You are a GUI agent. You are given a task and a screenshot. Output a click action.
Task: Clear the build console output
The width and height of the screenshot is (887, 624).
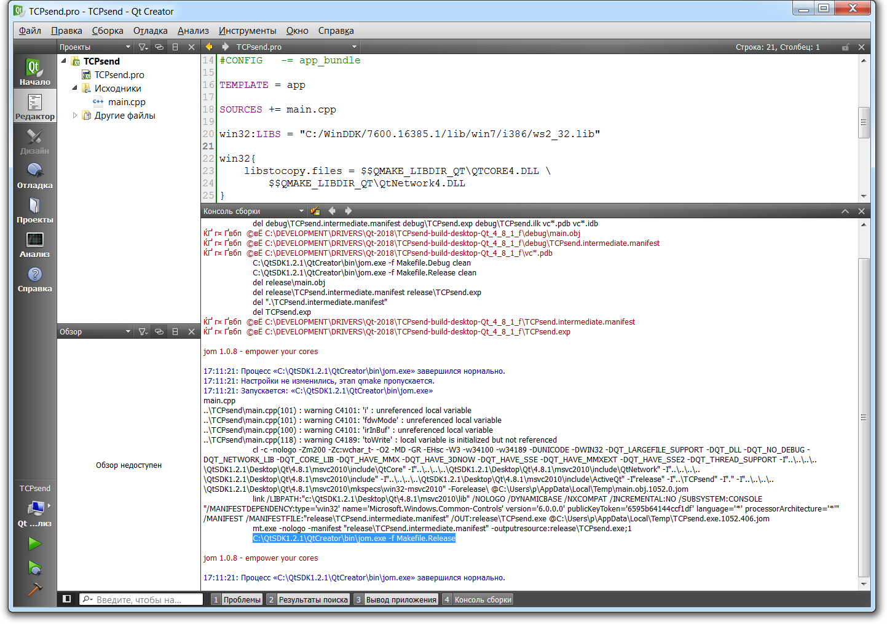[315, 211]
